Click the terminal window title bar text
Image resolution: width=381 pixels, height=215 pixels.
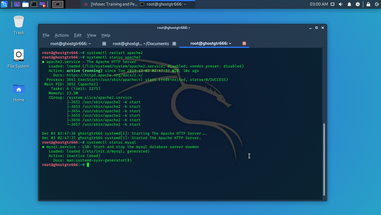tap(174, 28)
